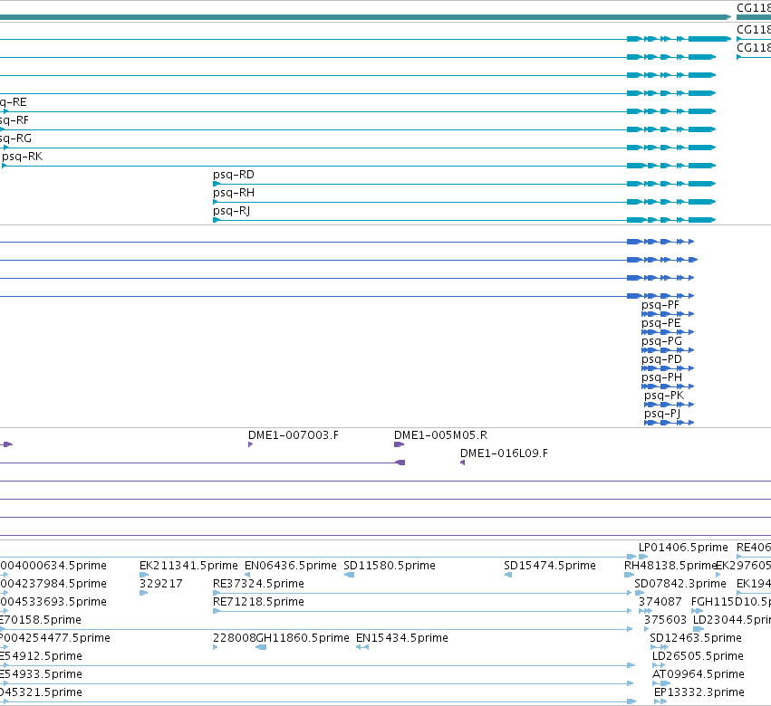
Task: Select the EK211341.5prime EST label
Action: coord(188,566)
